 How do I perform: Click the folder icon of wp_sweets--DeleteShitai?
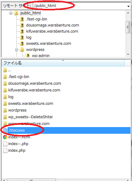[5, 117]
